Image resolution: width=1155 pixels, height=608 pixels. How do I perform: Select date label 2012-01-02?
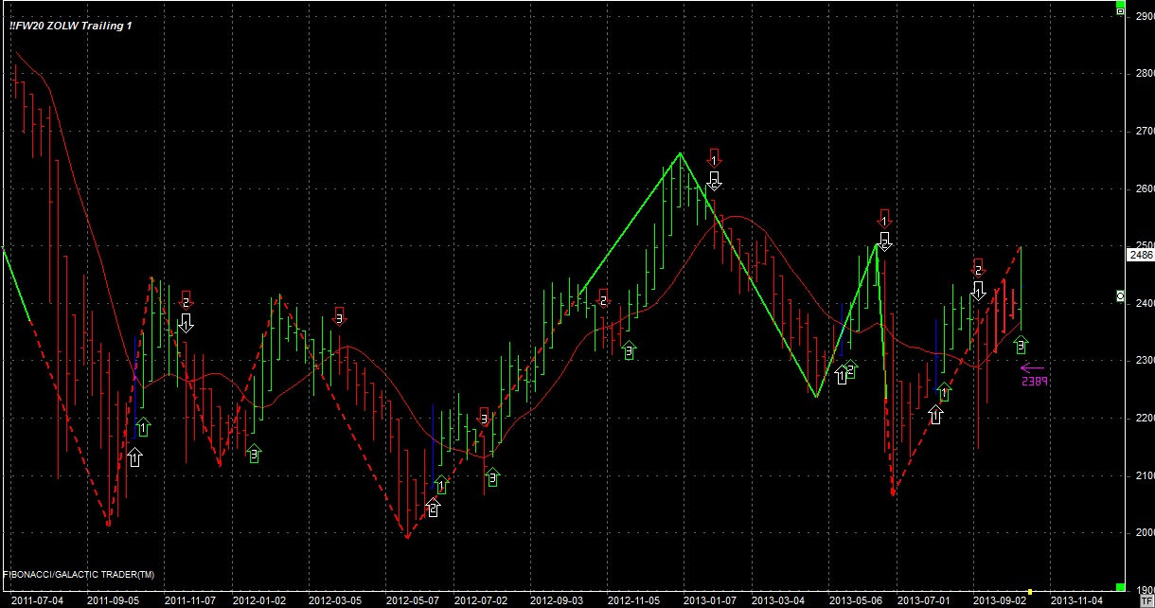(x=259, y=600)
